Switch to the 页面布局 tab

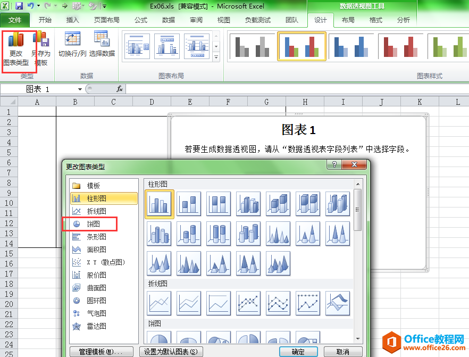(106, 20)
